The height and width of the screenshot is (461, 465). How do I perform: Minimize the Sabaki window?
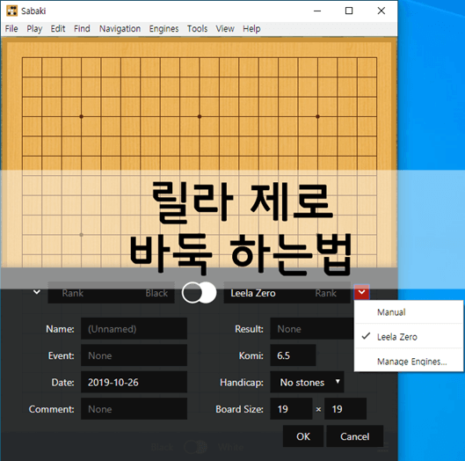(317, 11)
